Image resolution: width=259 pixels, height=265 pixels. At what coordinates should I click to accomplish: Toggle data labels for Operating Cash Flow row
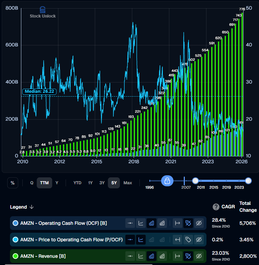coord(188,223)
